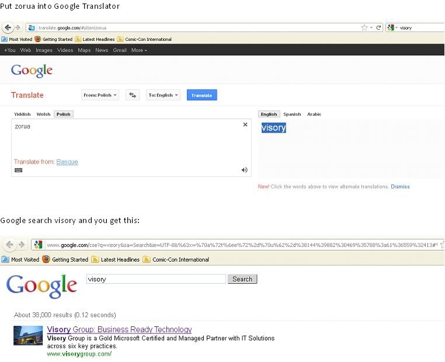Expand the More menu in the Google bar
The width and height of the screenshot is (445, 362).
(139, 50)
